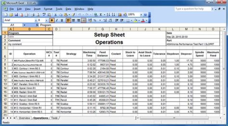The height and width of the screenshot is (126, 228).
Task: Open the Name Box dropdown arrow
Action: (24, 25)
